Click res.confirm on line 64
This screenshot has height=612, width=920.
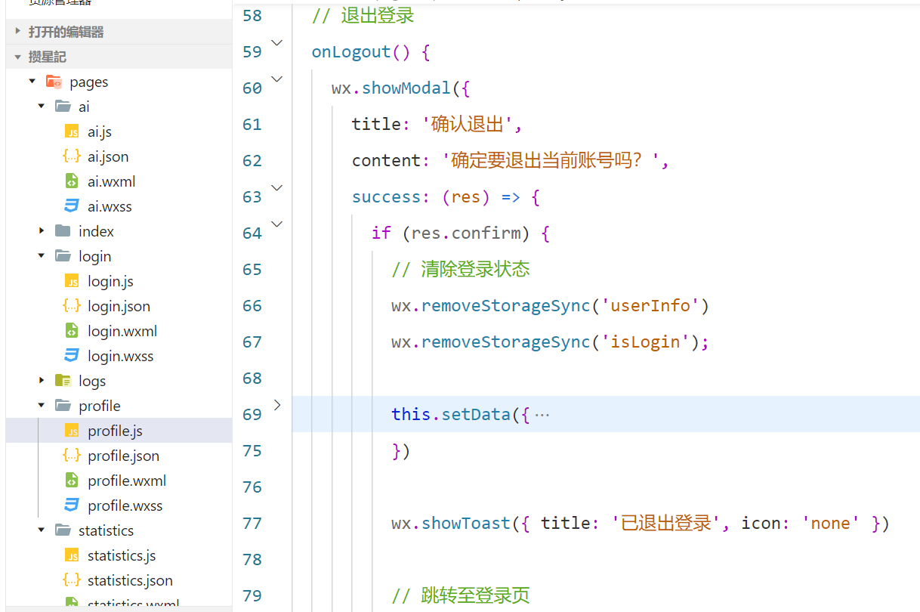pos(465,233)
